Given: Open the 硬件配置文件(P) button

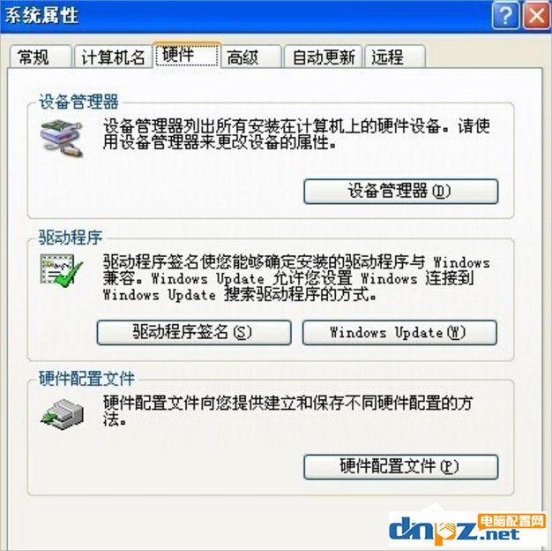Looking at the screenshot, I should tap(400, 467).
